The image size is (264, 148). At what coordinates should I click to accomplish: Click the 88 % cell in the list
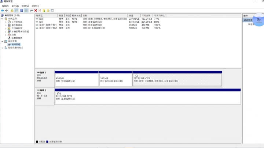coord(157,22)
